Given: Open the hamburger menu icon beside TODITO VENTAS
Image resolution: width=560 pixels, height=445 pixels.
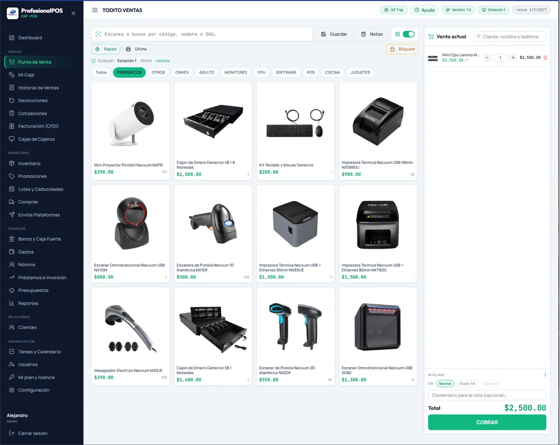Looking at the screenshot, I should (95, 10).
